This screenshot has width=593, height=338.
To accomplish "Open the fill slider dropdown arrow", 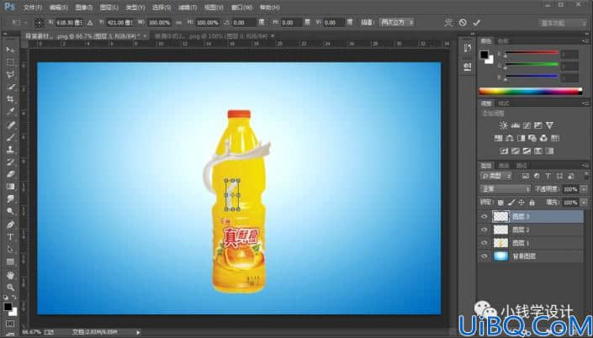I will click(x=584, y=203).
